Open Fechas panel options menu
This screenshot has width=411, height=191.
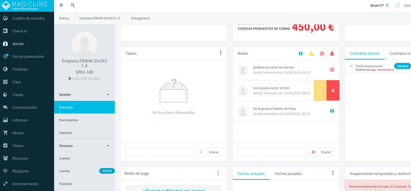pos(333,173)
